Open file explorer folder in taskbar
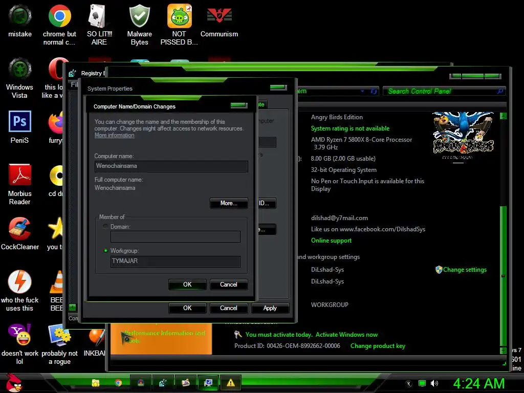 96,383
